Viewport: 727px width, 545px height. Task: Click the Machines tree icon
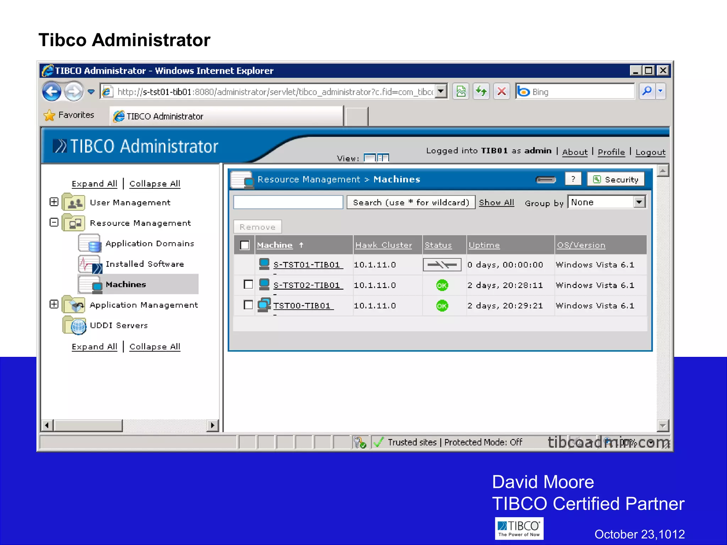(x=91, y=285)
